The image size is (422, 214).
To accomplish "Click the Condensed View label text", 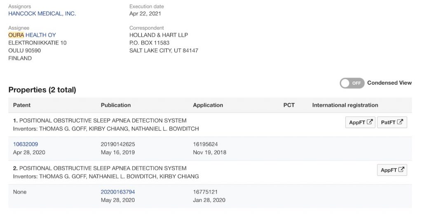I will (389, 83).
